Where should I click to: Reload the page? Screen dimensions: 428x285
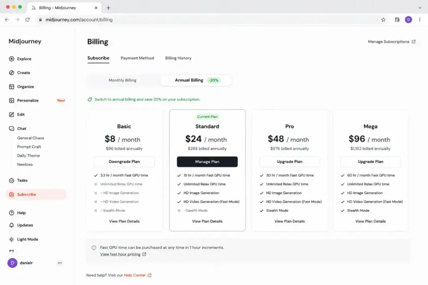pyautogui.click(x=28, y=20)
